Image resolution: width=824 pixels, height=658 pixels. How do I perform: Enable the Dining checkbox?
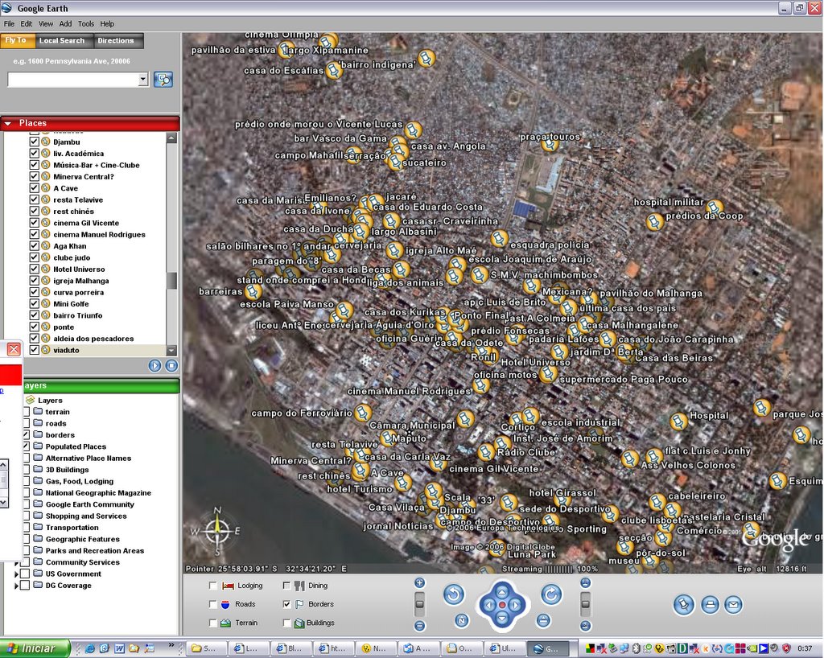point(286,586)
